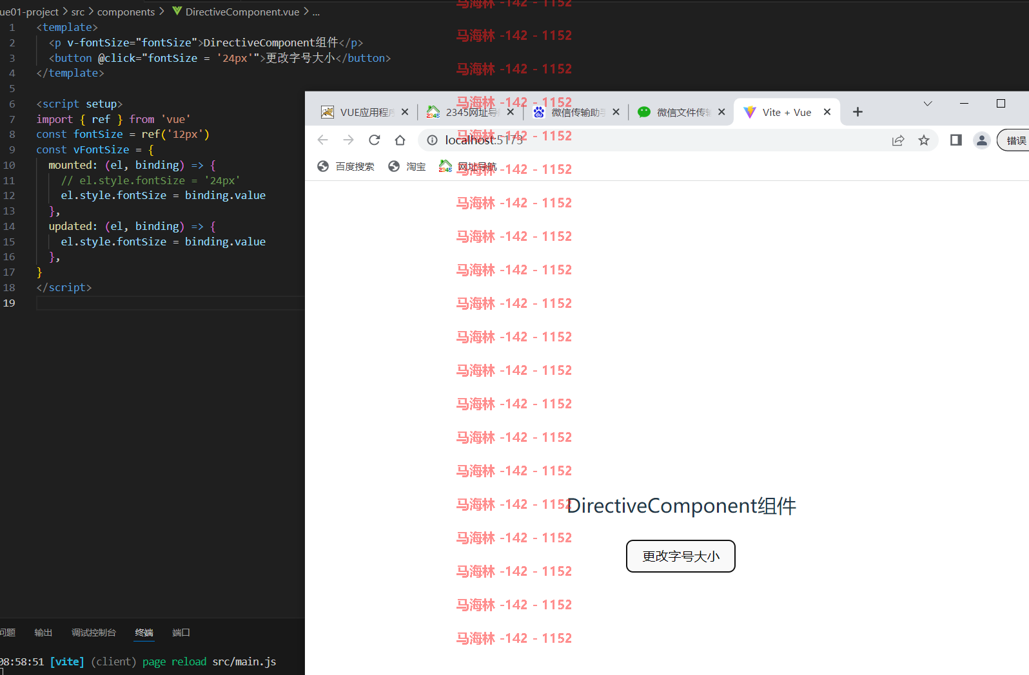
Task: Open the 调试控制台 panel tab
Action: [x=93, y=632]
